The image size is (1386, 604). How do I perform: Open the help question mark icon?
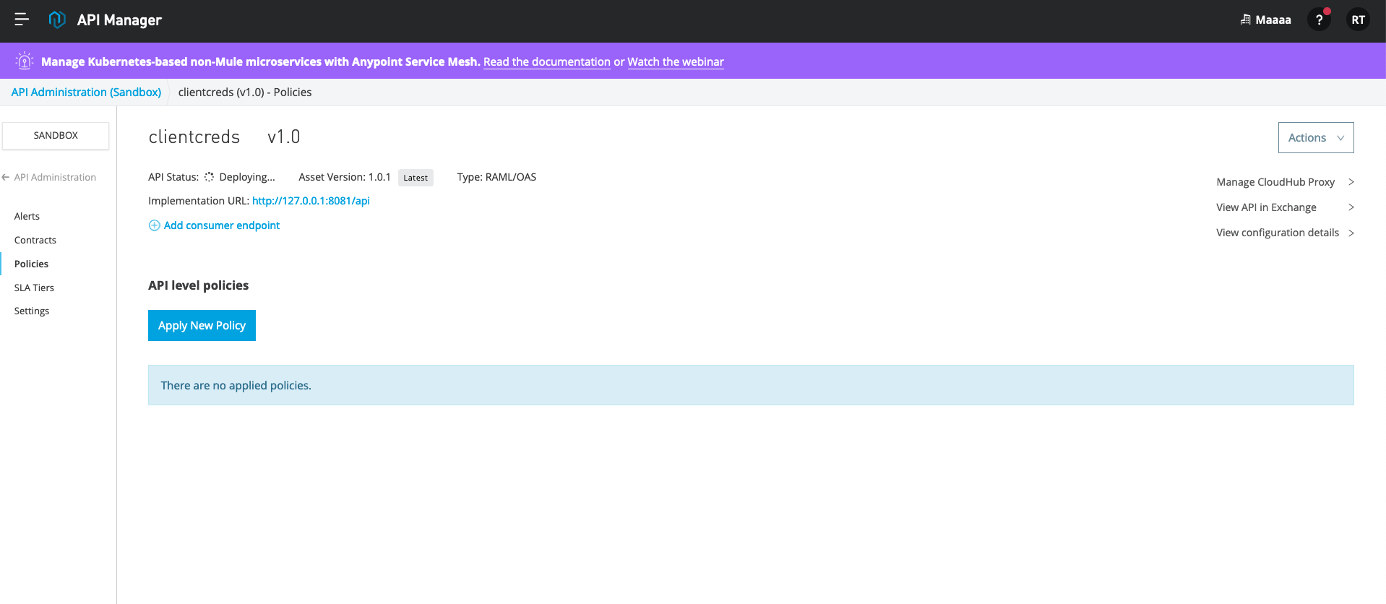pyautogui.click(x=1319, y=20)
